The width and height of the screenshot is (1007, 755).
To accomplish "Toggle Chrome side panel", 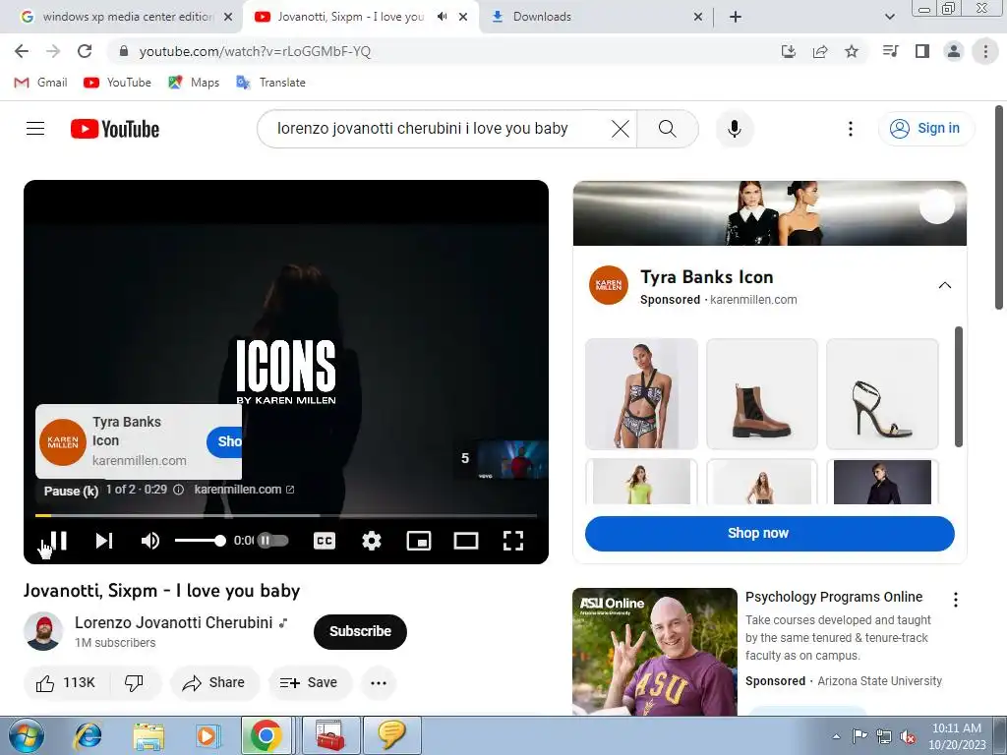I will [x=922, y=51].
